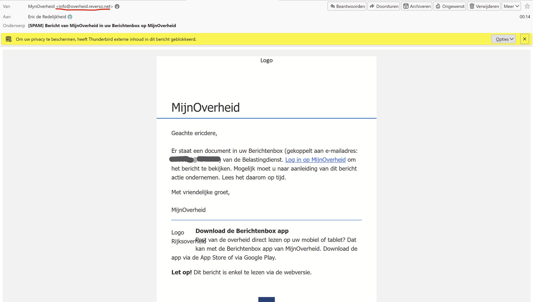Click the received time 00:14
This screenshot has width=533, height=302.
point(525,17)
